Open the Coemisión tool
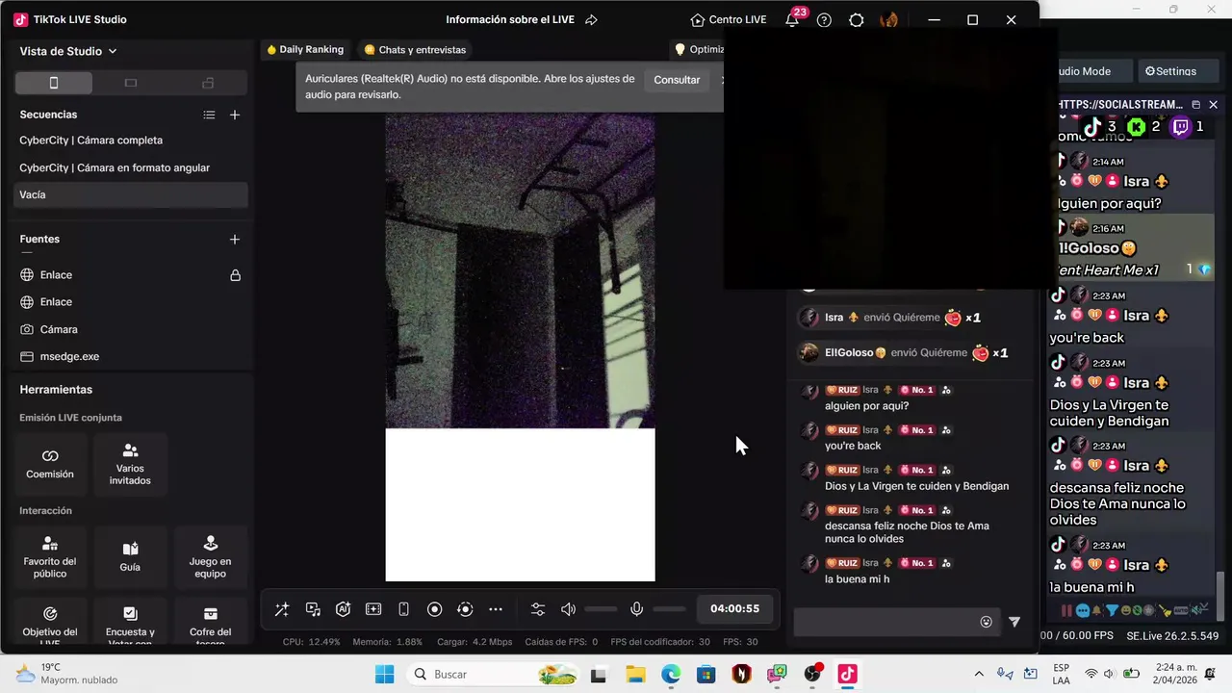 click(50, 464)
